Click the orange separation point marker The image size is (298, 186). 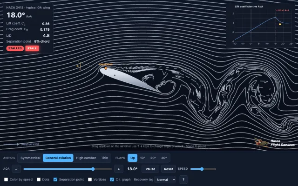click(x=106, y=68)
